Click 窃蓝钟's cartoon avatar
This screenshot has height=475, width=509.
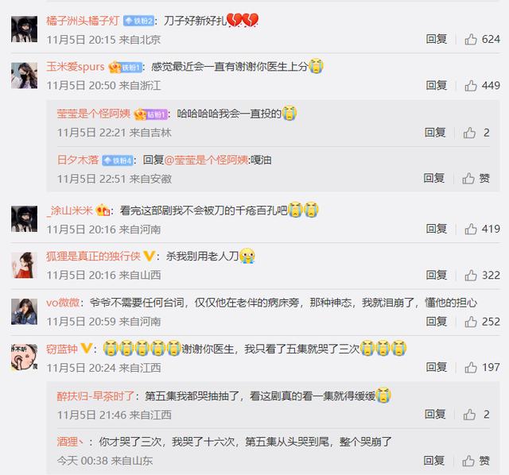[x=25, y=357]
